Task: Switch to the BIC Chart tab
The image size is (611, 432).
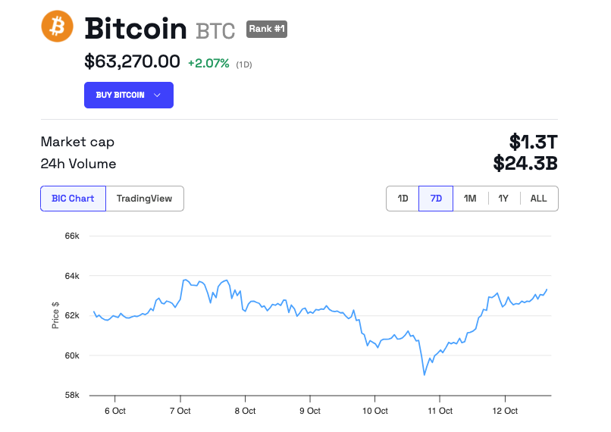Action: click(73, 199)
